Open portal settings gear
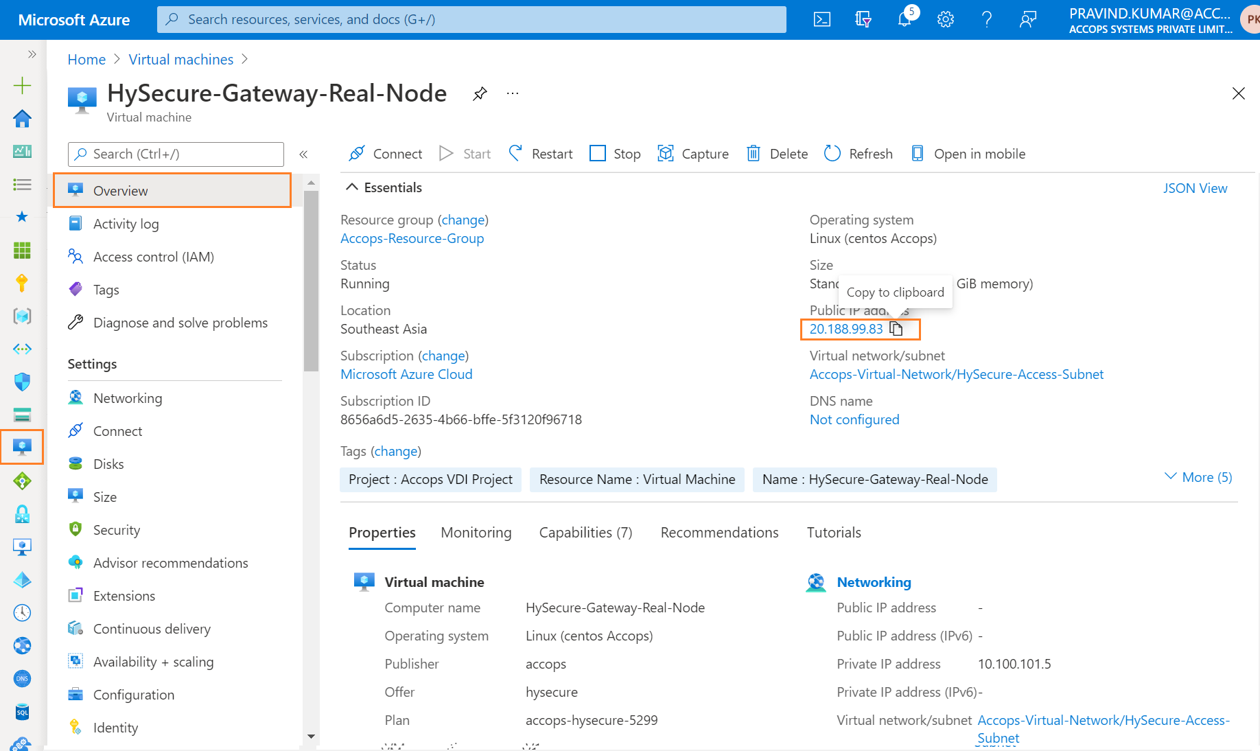 point(946,19)
